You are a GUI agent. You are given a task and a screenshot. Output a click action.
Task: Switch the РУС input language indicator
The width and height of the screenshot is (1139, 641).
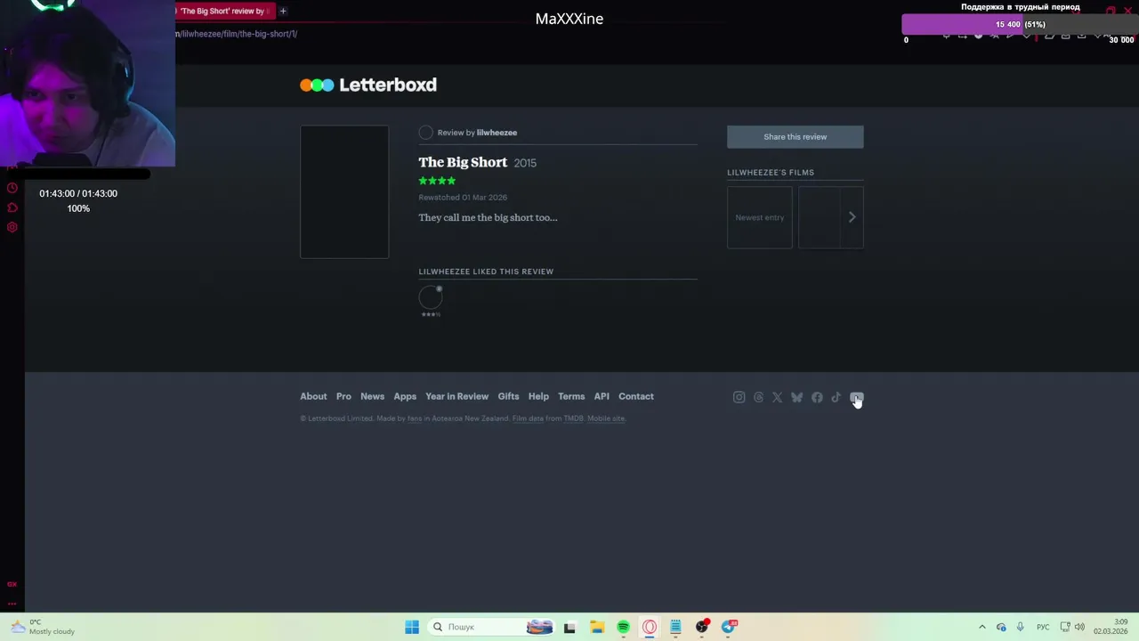tap(1043, 627)
